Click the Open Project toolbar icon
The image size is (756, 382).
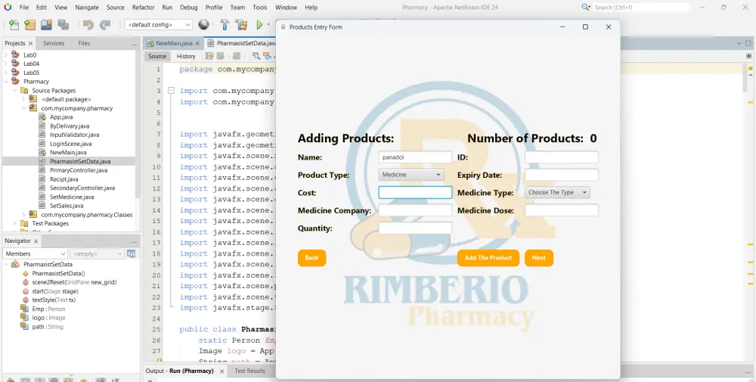46,25
